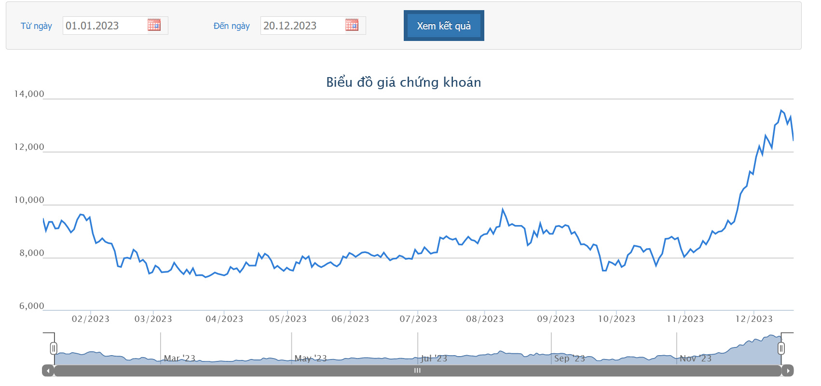
Task: Click the Nov '23 marker in the navigator
Action: [695, 359]
